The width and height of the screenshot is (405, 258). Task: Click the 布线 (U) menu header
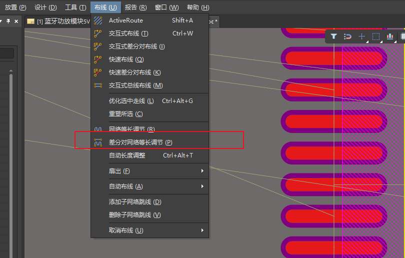click(105, 7)
